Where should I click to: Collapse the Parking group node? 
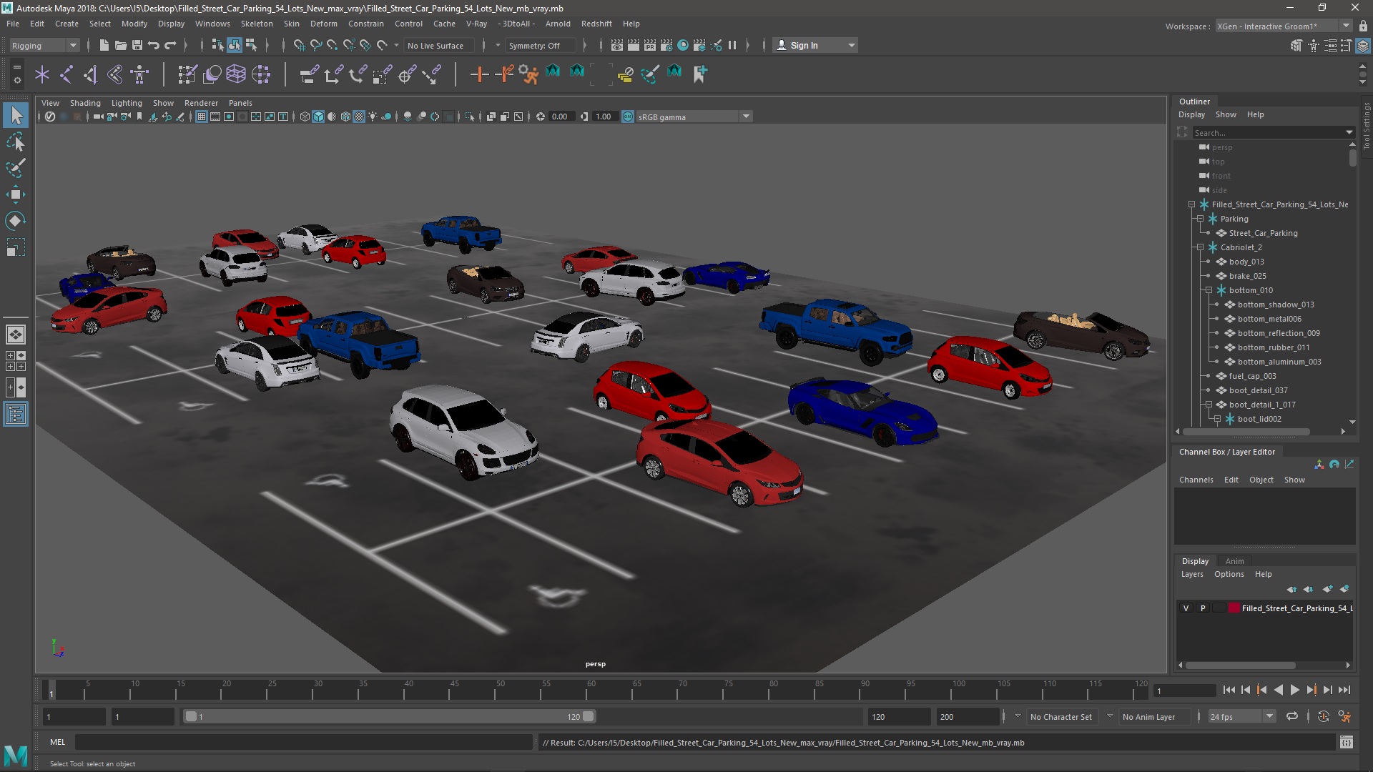[1201, 219]
